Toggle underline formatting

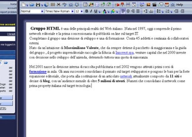(x=96, y=11)
